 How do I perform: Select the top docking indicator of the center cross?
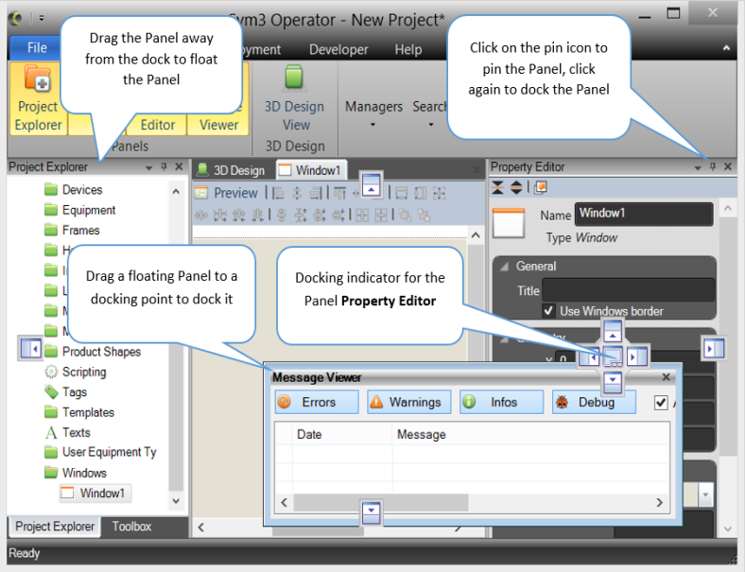pos(613,331)
